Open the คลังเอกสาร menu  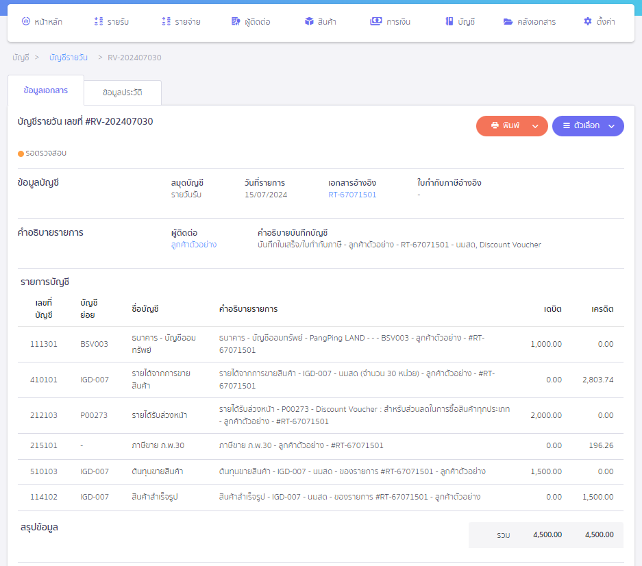(530, 22)
